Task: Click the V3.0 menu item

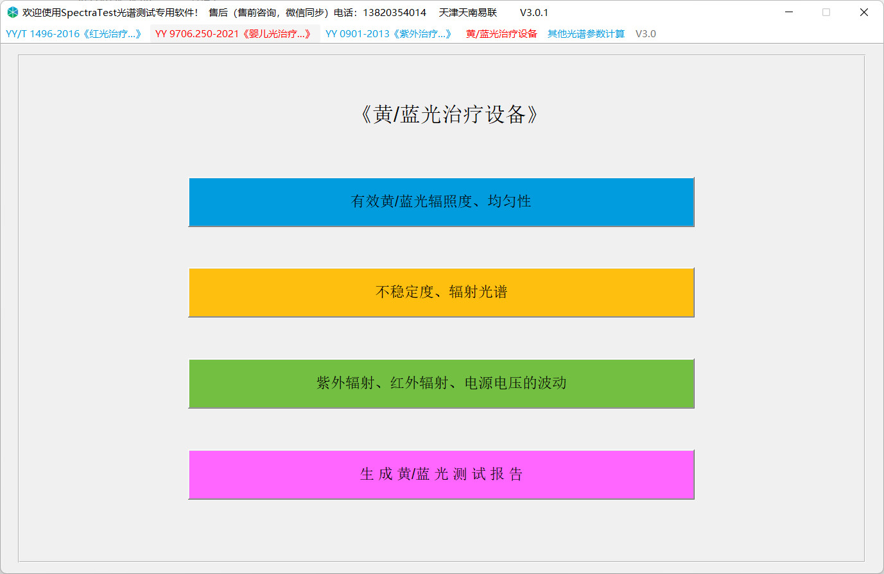Action: coord(645,34)
